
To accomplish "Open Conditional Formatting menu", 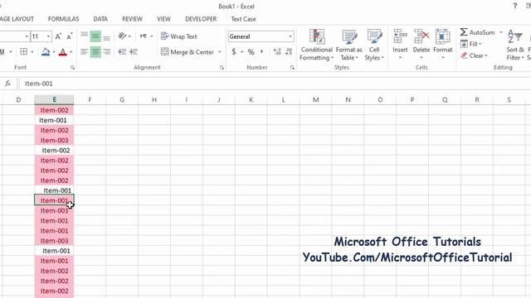I will (317, 45).
